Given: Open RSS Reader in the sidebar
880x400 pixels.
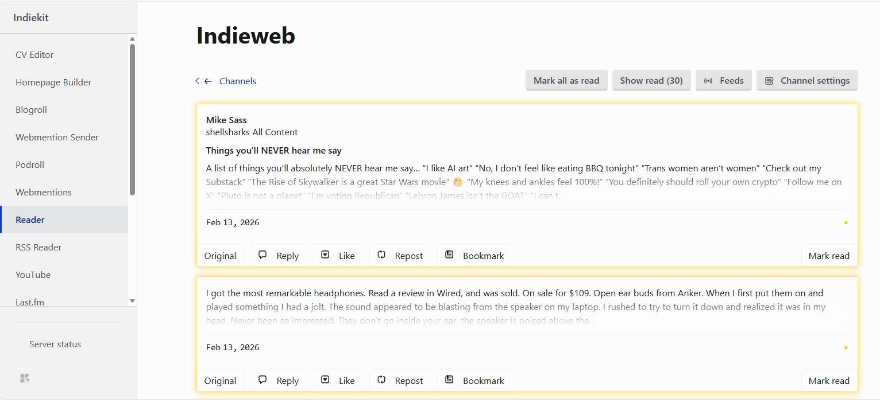Looking at the screenshot, I should 38,248.
